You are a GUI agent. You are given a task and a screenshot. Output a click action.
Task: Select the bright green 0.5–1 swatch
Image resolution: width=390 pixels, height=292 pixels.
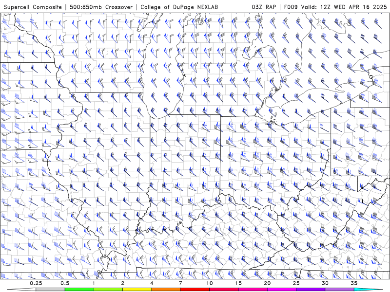pos(79,290)
